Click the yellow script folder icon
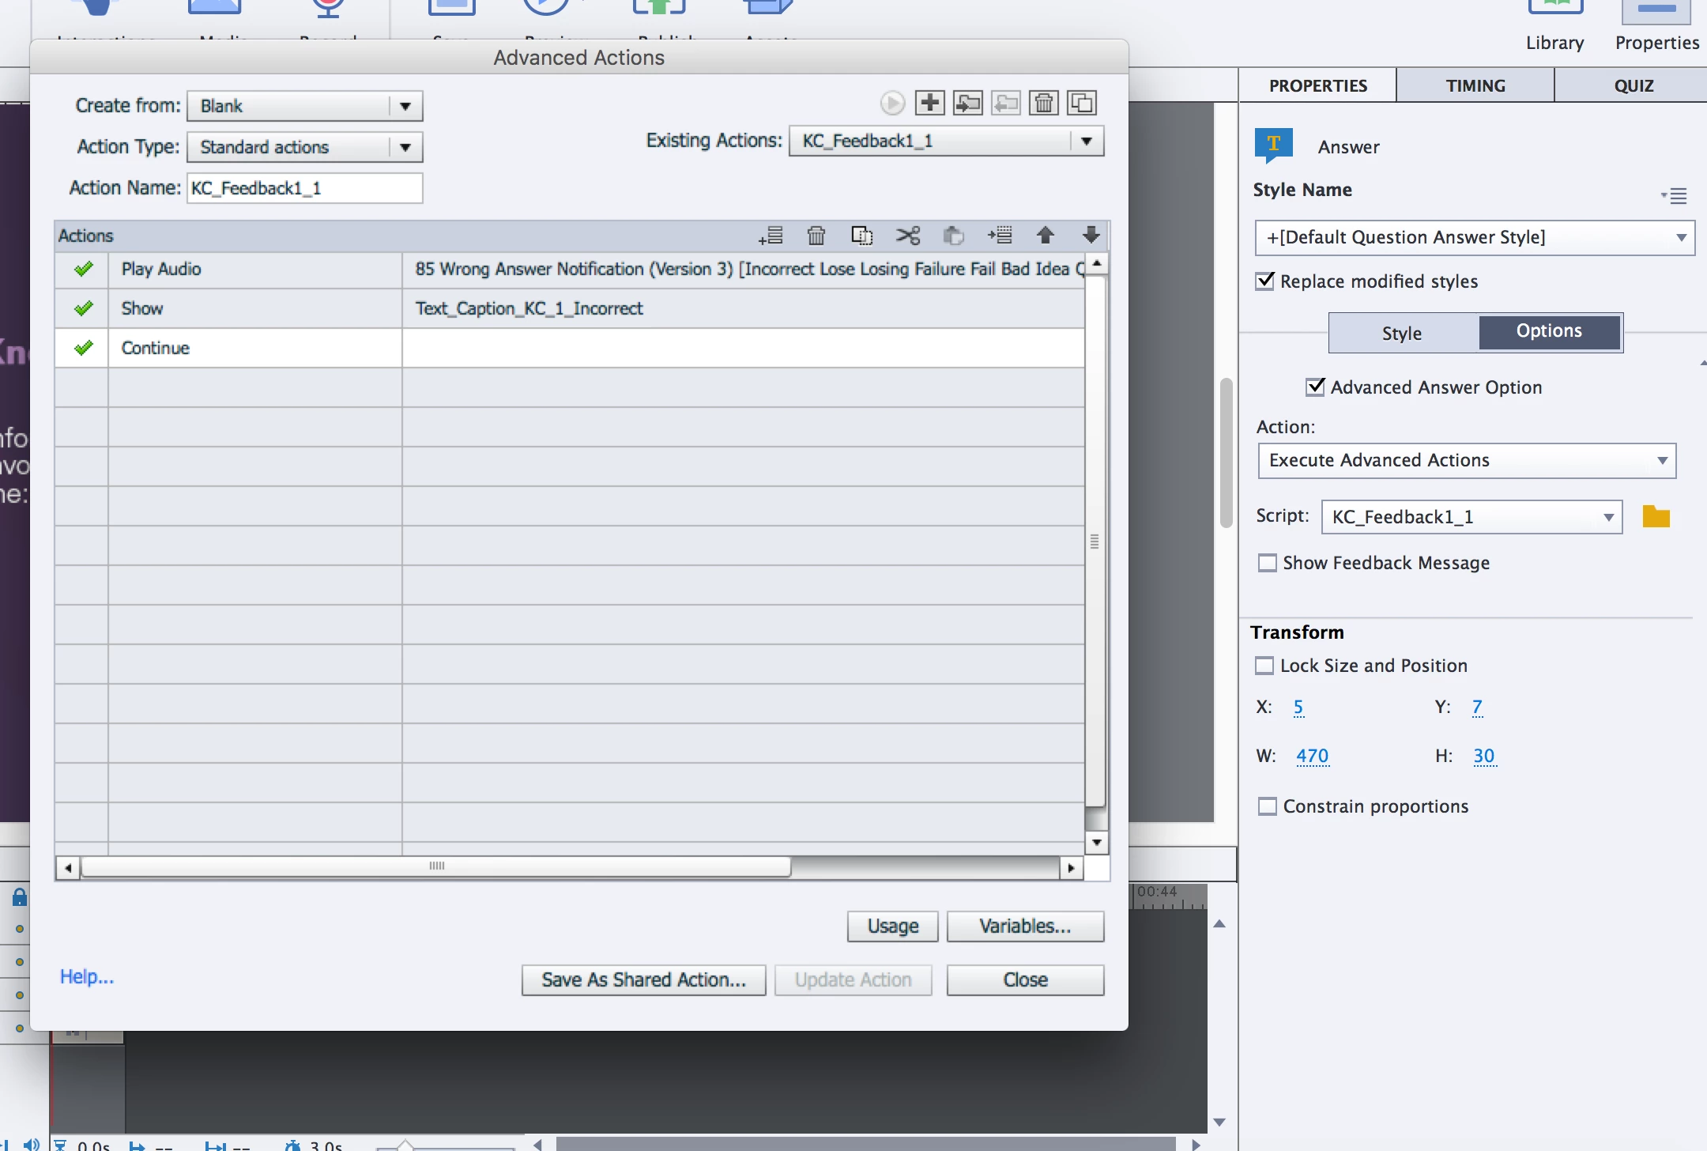This screenshot has height=1151, width=1707. (1656, 517)
